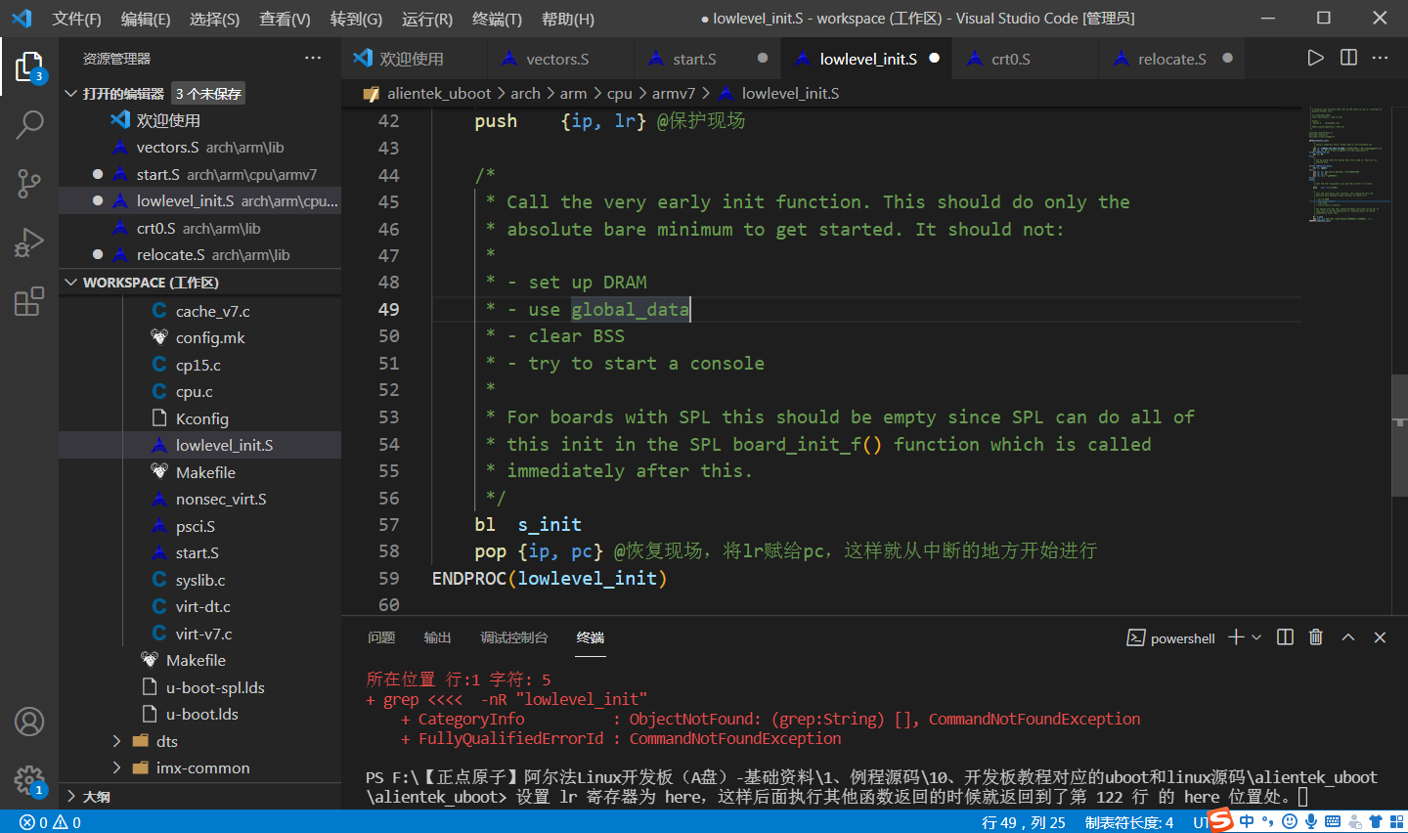Split the editor to the right

pyautogui.click(x=1348, y=58)
